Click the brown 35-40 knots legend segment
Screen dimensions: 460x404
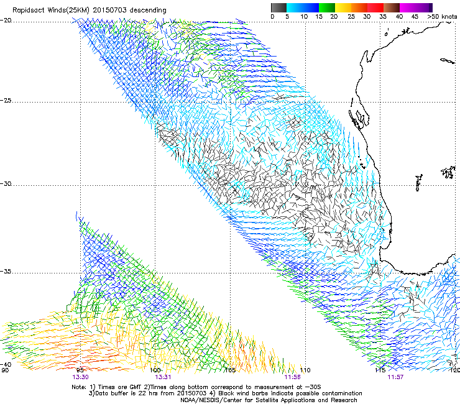pos(392,7)
